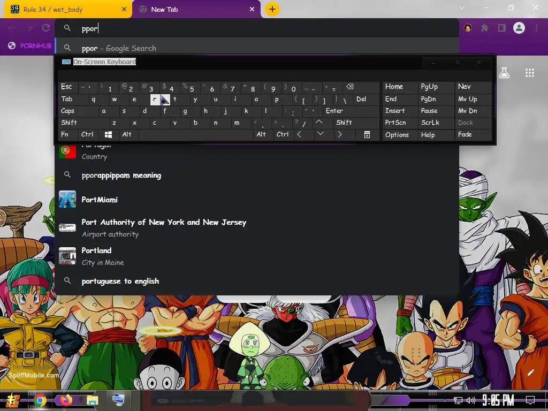Select the PortMiami suggestion

coord(257,200)
